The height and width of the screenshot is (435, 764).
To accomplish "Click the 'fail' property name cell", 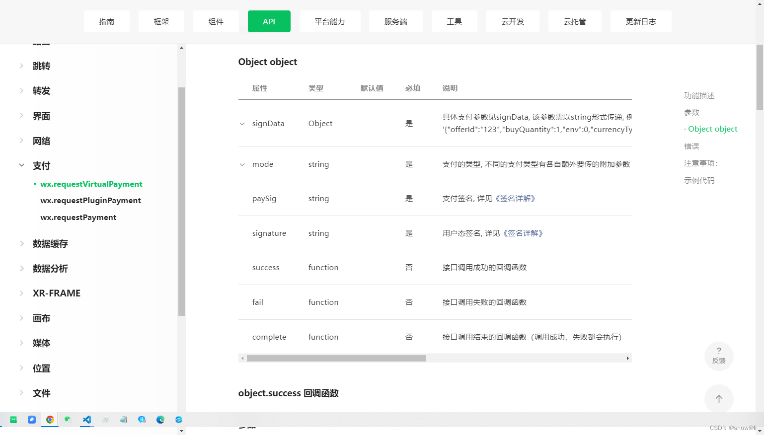I will [x=258, y=302].
